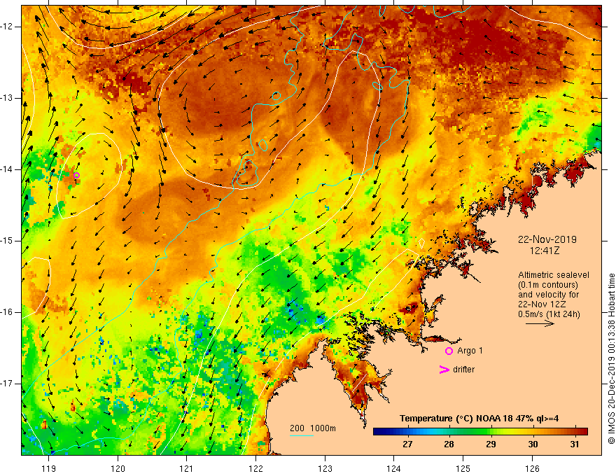
Task: Click the magenta Argo float marker on the map
Action: tap(77, 175)
